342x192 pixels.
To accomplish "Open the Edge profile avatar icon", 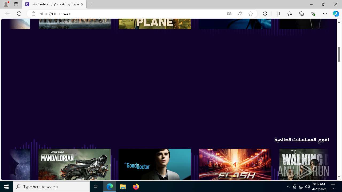I will point(6,4).
